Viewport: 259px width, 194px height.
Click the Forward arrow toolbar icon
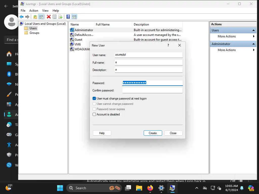(27, 17)
